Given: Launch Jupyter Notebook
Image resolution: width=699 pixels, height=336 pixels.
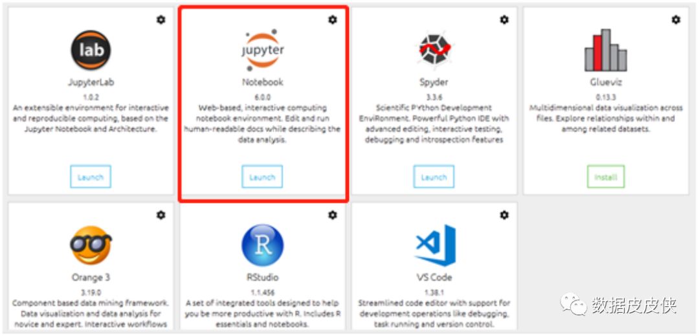Looking at the screenshot, I should click(x=262, y=177).
